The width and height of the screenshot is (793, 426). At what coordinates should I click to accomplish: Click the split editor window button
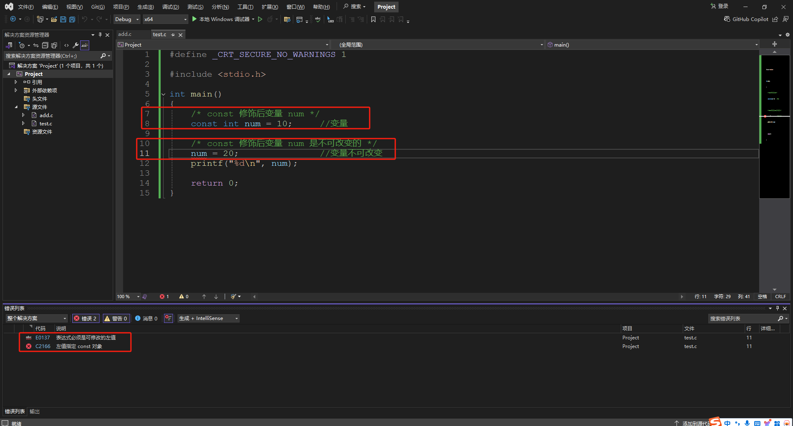click(774, 44)
